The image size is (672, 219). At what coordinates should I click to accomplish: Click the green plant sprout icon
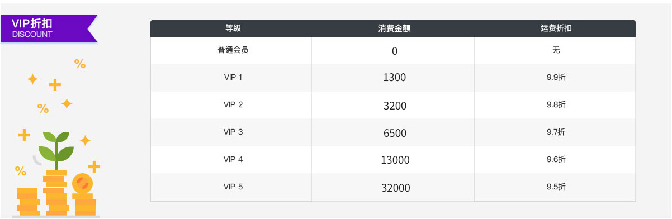coord(56,147)
